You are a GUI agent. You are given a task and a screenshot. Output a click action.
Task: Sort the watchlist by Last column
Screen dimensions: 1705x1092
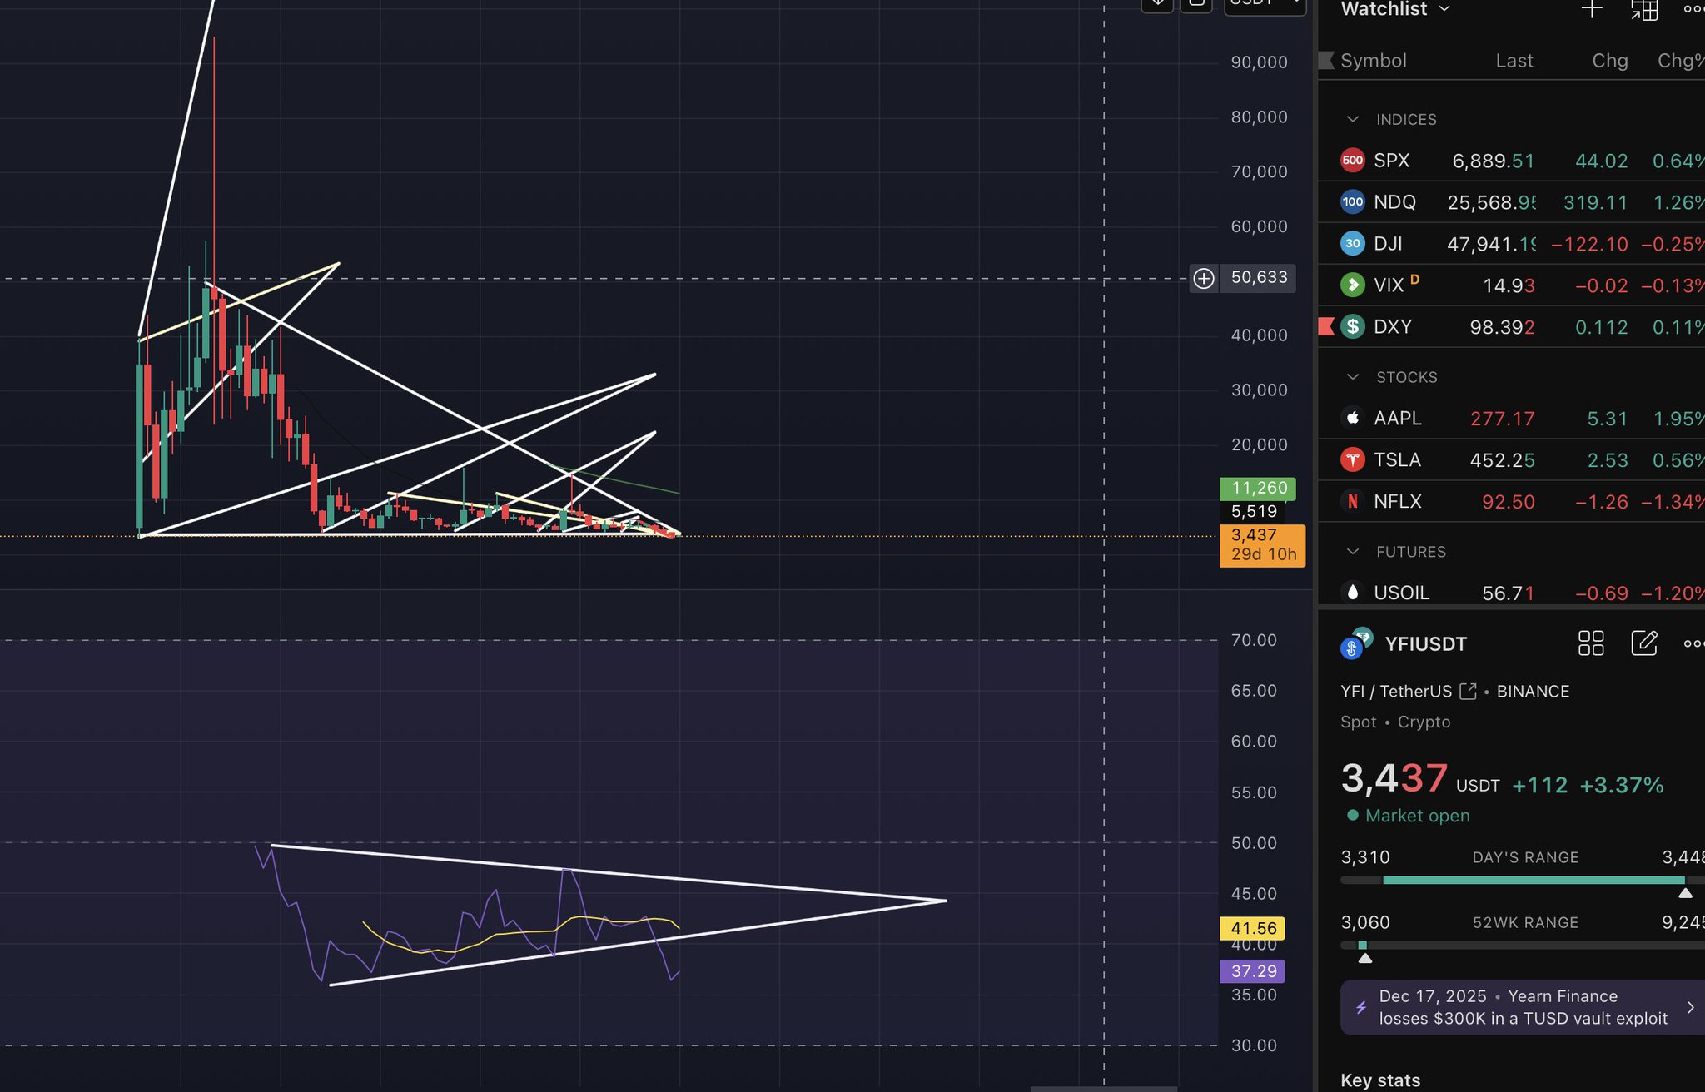[1514, 61]
